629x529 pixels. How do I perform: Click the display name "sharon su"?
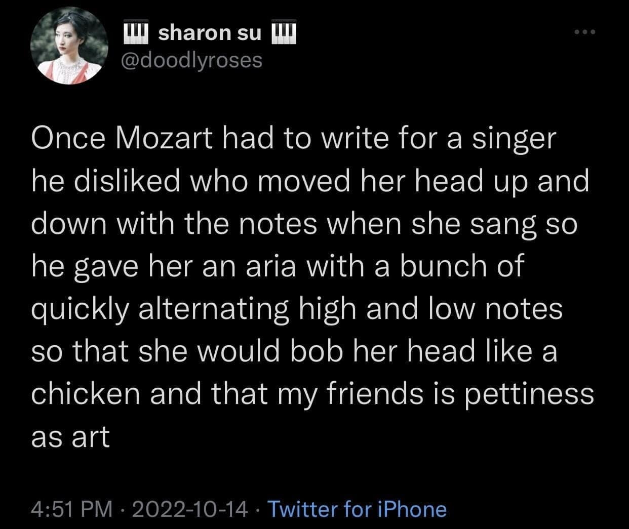[210, 33]
